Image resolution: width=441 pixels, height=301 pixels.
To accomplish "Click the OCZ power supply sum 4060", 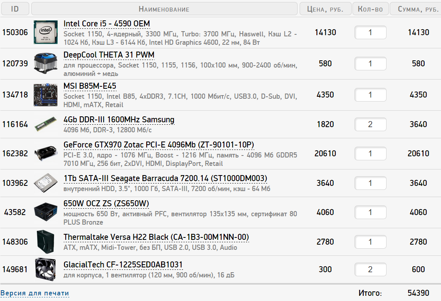I will (x=419, y=212).
